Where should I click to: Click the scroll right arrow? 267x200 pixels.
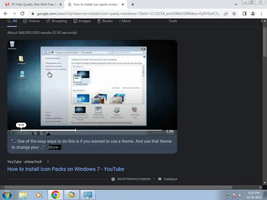(x=260, y=187)
